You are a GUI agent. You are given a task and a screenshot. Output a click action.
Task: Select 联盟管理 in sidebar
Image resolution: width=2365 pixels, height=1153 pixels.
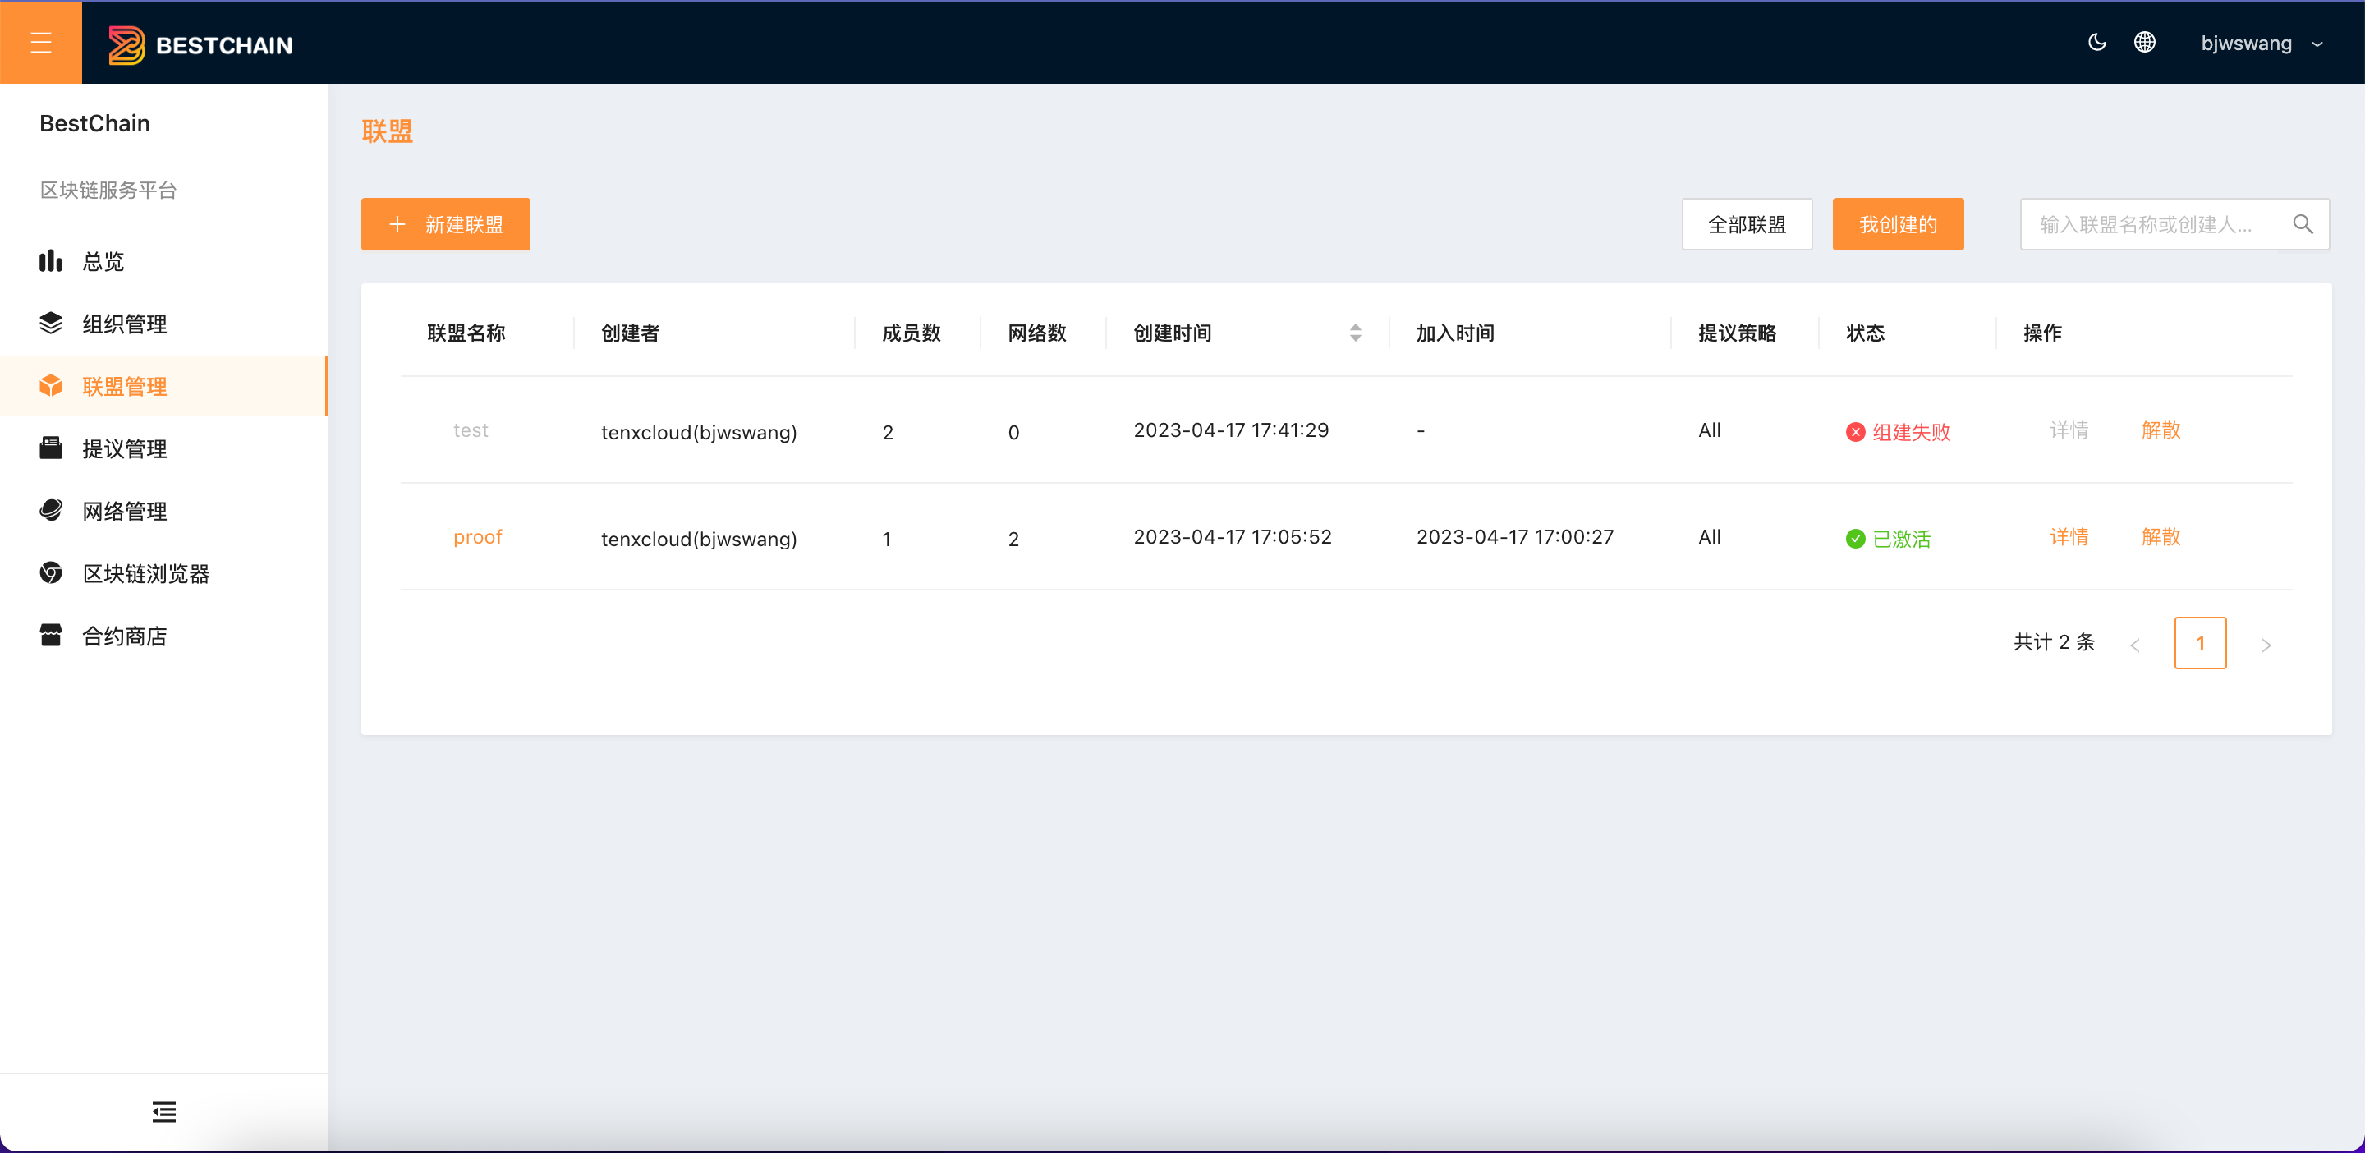[x=164, y=385]
